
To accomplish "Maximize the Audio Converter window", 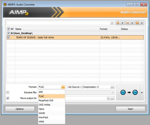I will (x=137, y=5).
